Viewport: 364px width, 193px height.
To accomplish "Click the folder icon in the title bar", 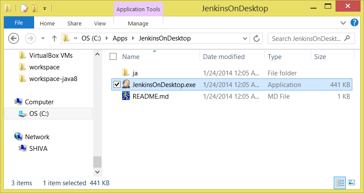I will [x=8, y=9].
